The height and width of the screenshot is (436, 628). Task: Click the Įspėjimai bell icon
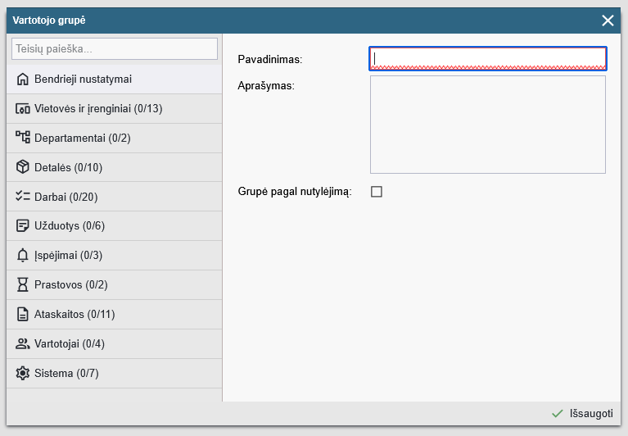coord(23,256)
